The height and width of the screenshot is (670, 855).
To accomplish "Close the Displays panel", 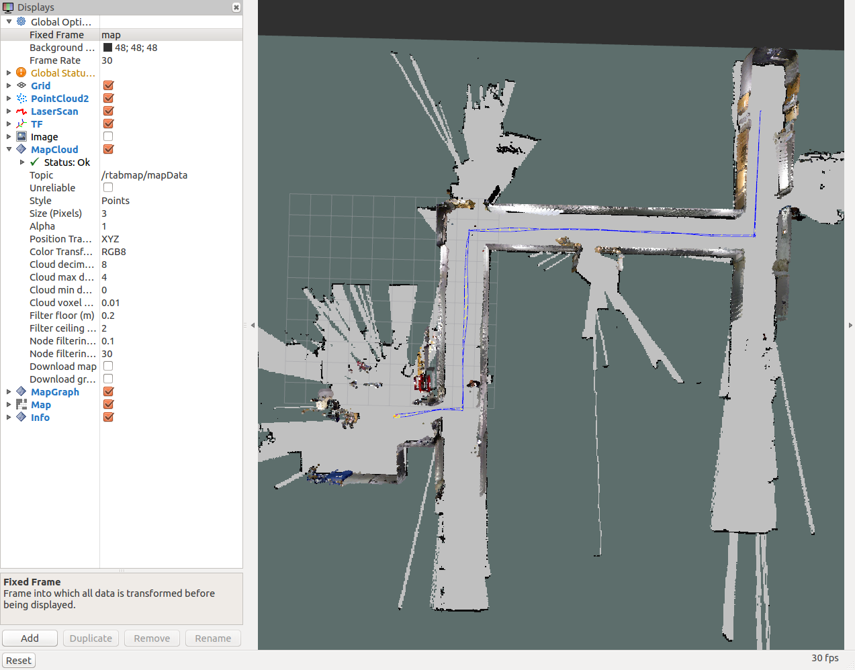I will click(x=236, y=7).
